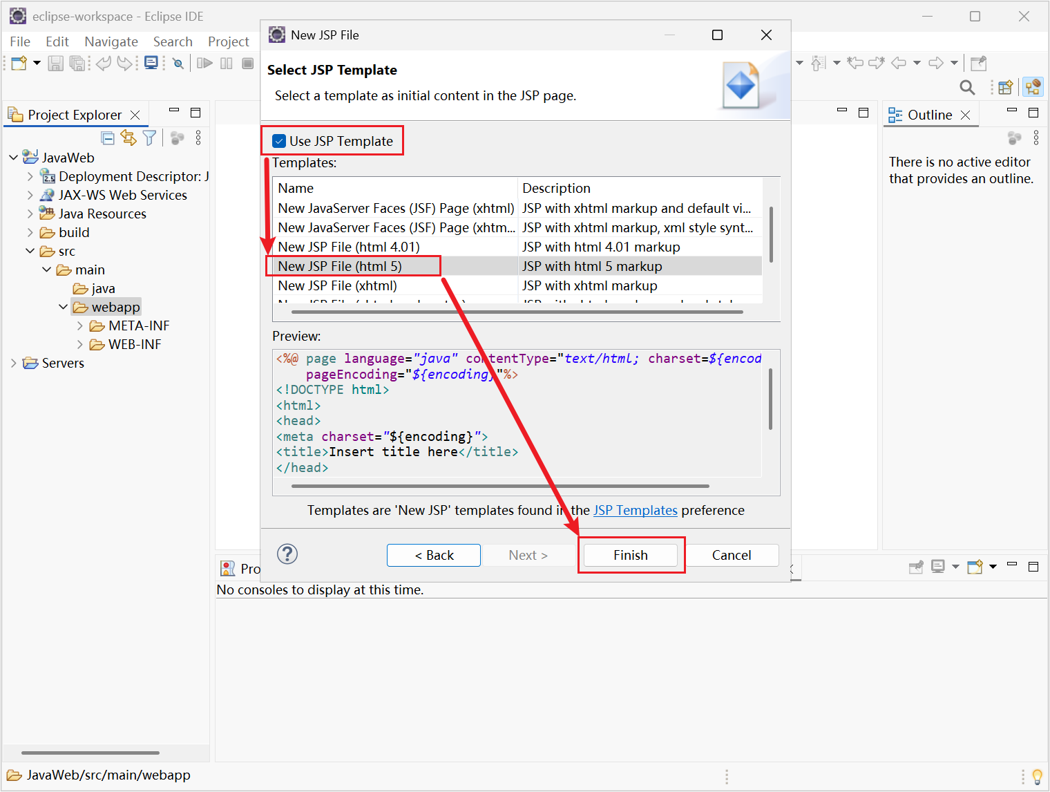
Task: Click the Redo arrow toolbar icon
Action: point(125,64)
